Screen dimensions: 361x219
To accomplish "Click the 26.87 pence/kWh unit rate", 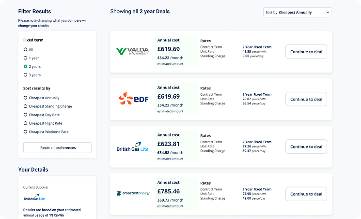I will [254, 99].
